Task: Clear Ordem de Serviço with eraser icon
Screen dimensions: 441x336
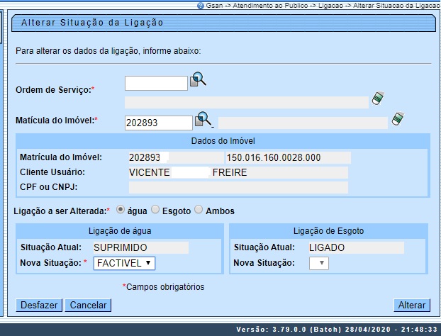Action: tap(378, 99)
